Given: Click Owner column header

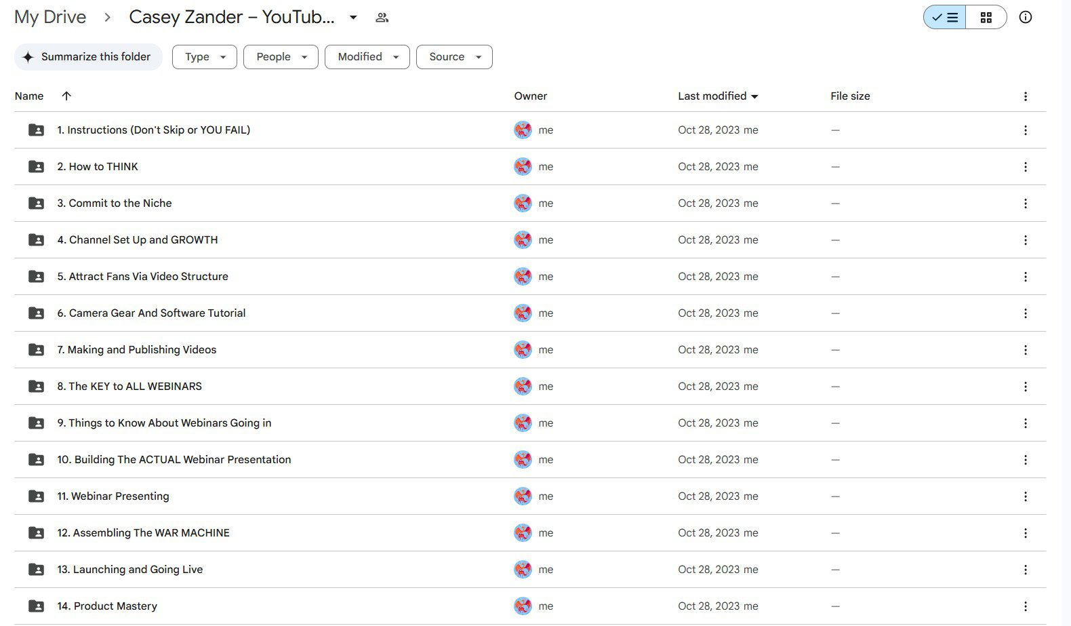Looking at the screenshot, I should [x=531, y=96].
